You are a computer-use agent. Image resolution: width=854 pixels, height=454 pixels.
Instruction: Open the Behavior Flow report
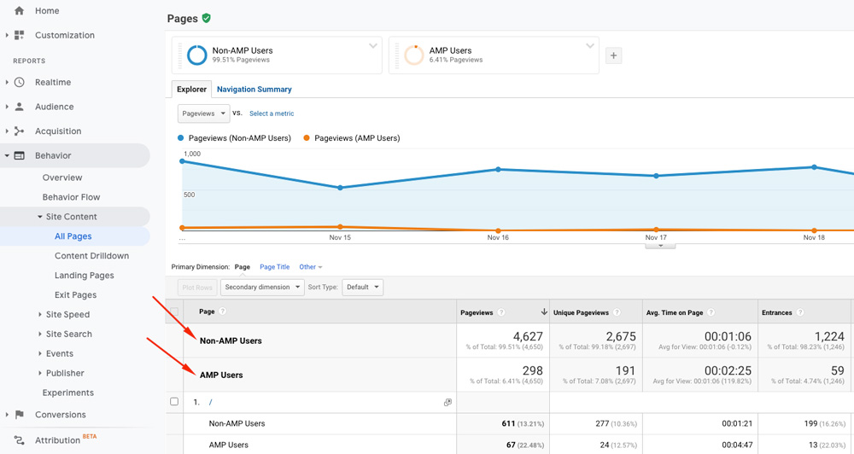[x=72, y=197]
